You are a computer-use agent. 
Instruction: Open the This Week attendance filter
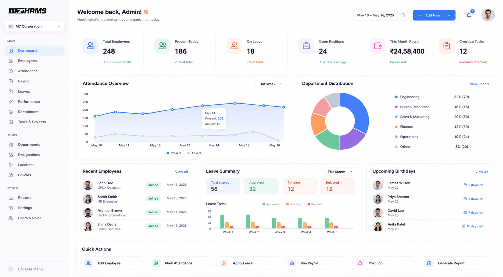point(270,84)
